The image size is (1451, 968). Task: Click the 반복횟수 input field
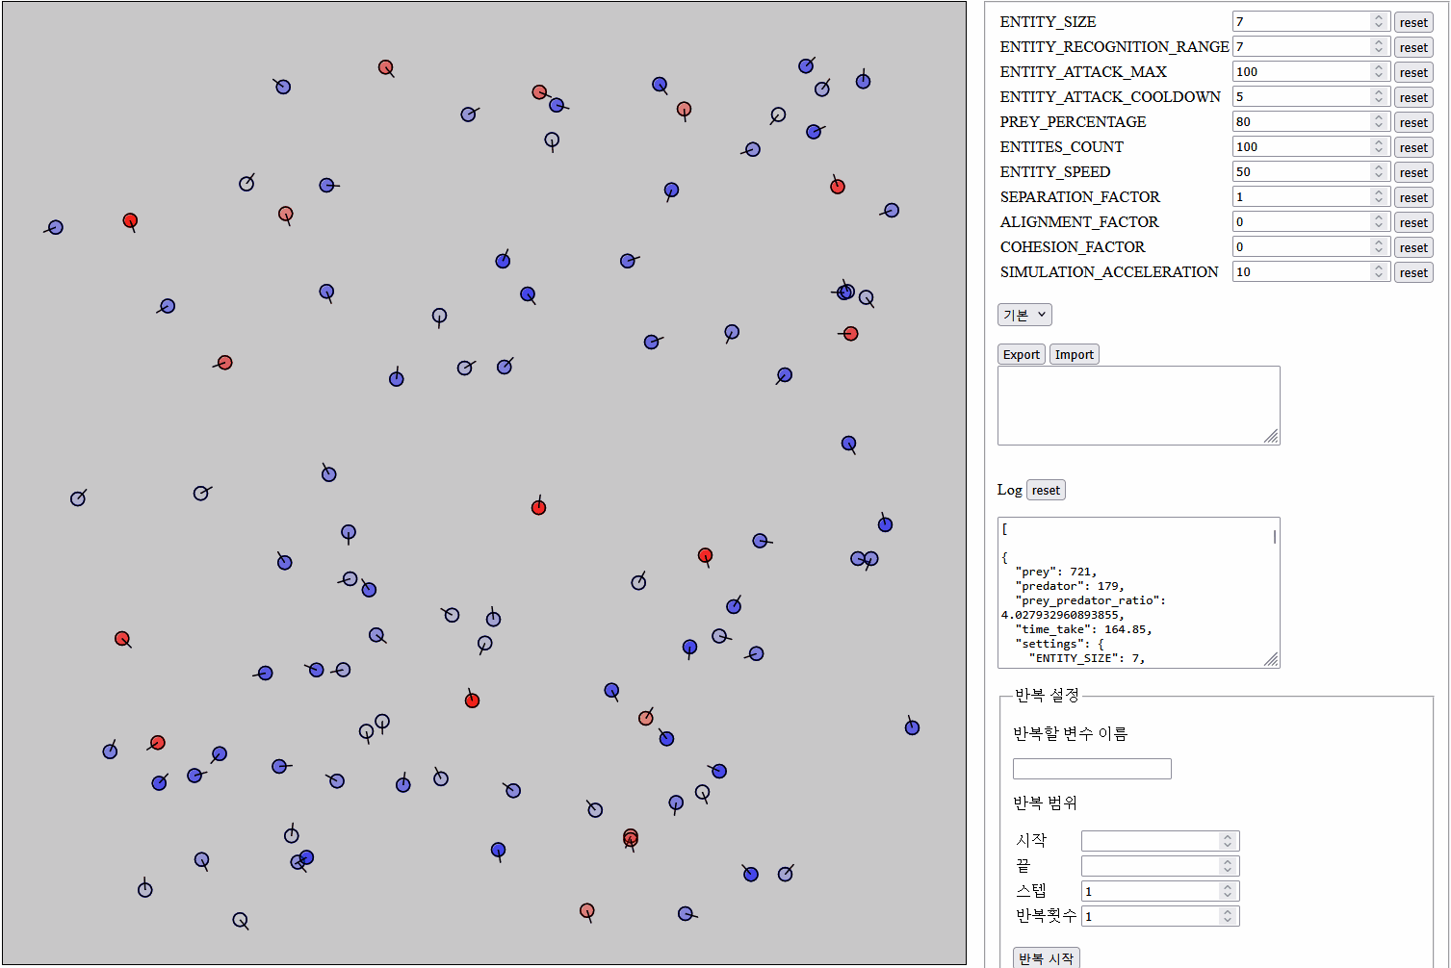[x=1150, y=916]
